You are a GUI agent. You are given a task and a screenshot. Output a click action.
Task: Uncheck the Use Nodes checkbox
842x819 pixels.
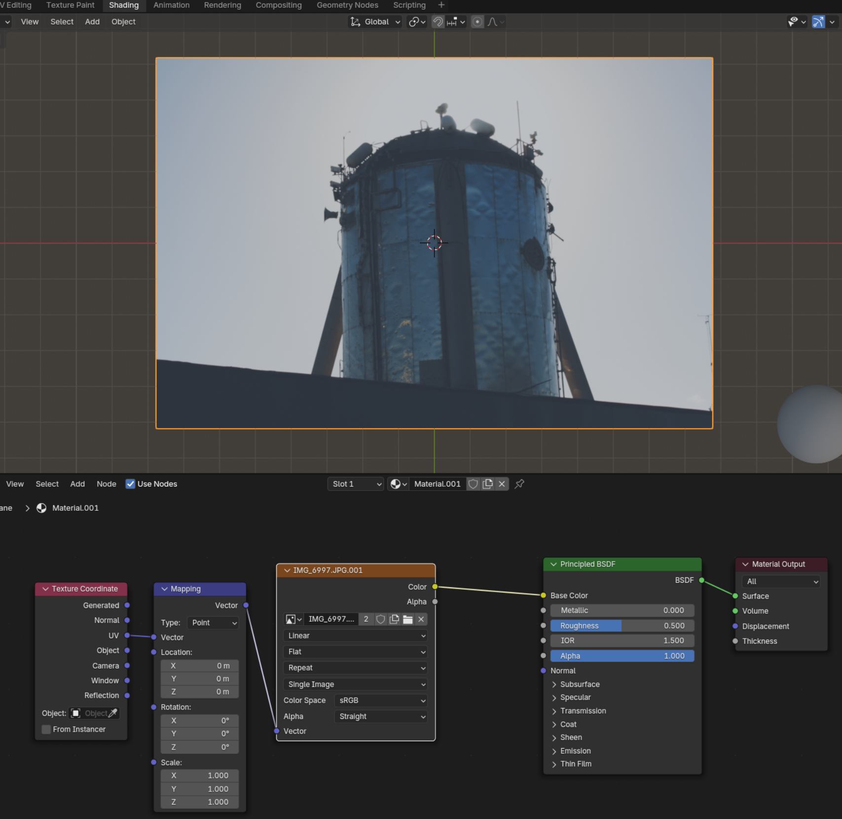pos(130,484)
